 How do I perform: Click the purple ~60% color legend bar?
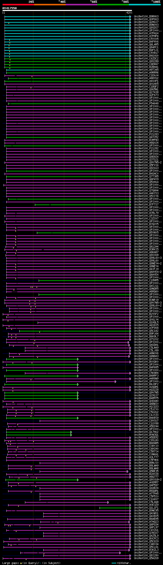[81, 4]
